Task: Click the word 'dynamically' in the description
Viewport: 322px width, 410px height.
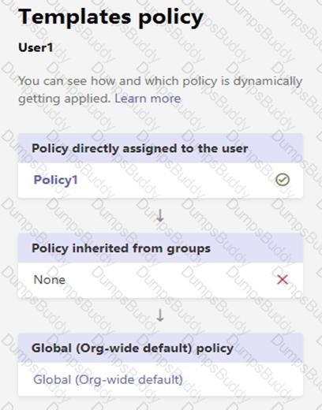Action: [x=268, y=81]
